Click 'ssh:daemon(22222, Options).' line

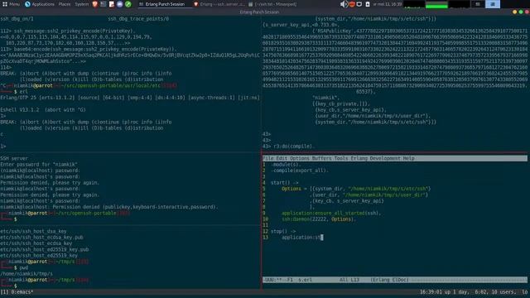coord(319,219)
